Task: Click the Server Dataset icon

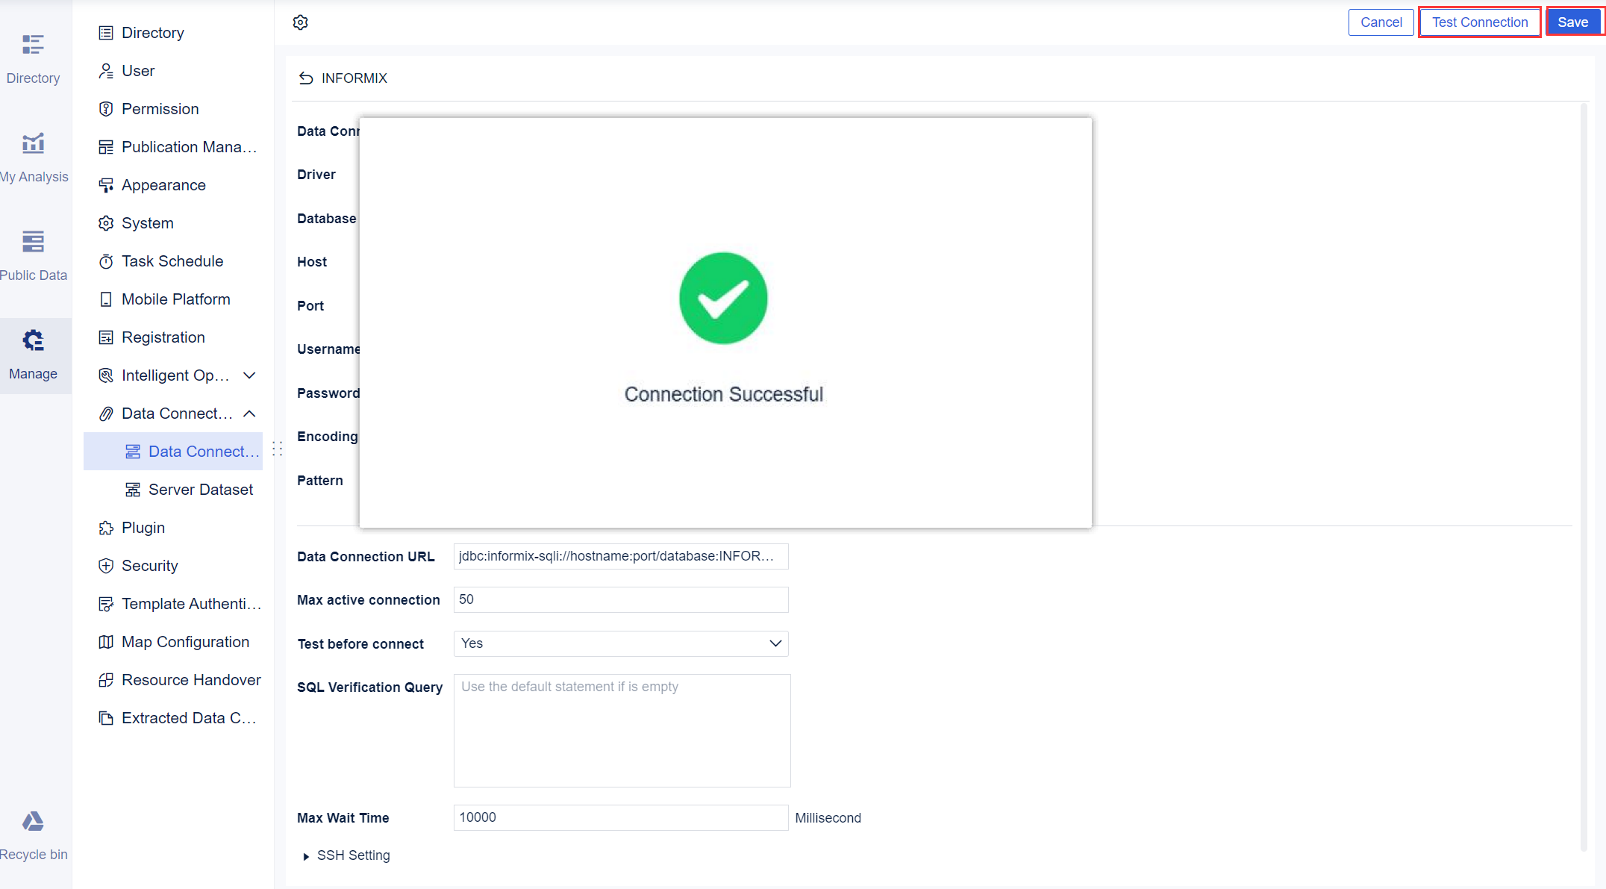Action: (133, 490)
